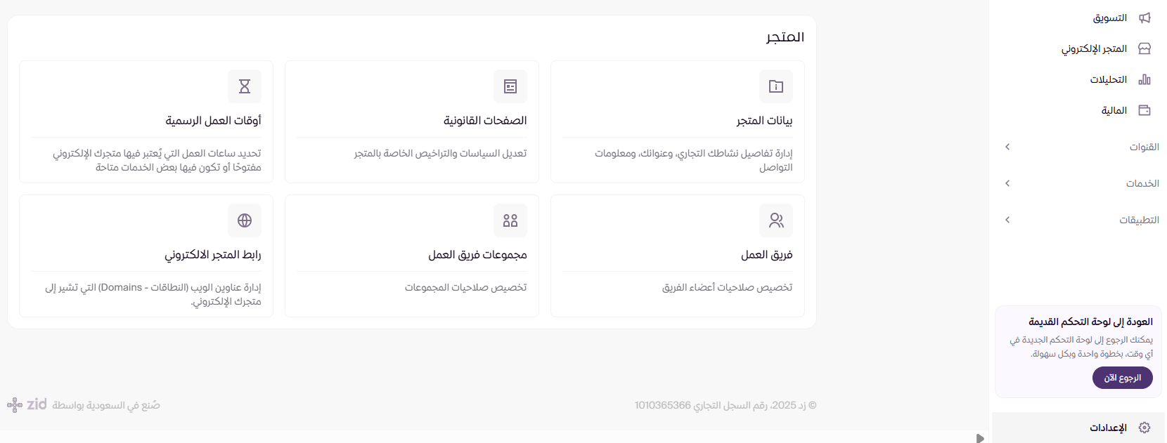The height and width of the screenshot is (443, 1167).
Task: Click the team groups grid icon
Action: [510, 220]
